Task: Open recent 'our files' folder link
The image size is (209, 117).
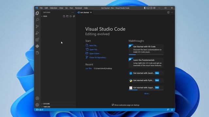Action: (88, 69)
